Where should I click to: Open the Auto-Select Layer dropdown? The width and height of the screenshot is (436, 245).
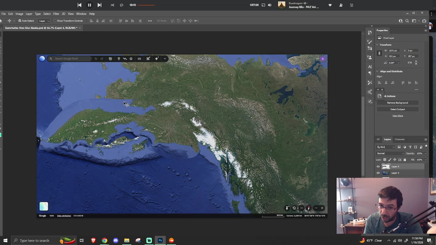(x=43, y=21)
